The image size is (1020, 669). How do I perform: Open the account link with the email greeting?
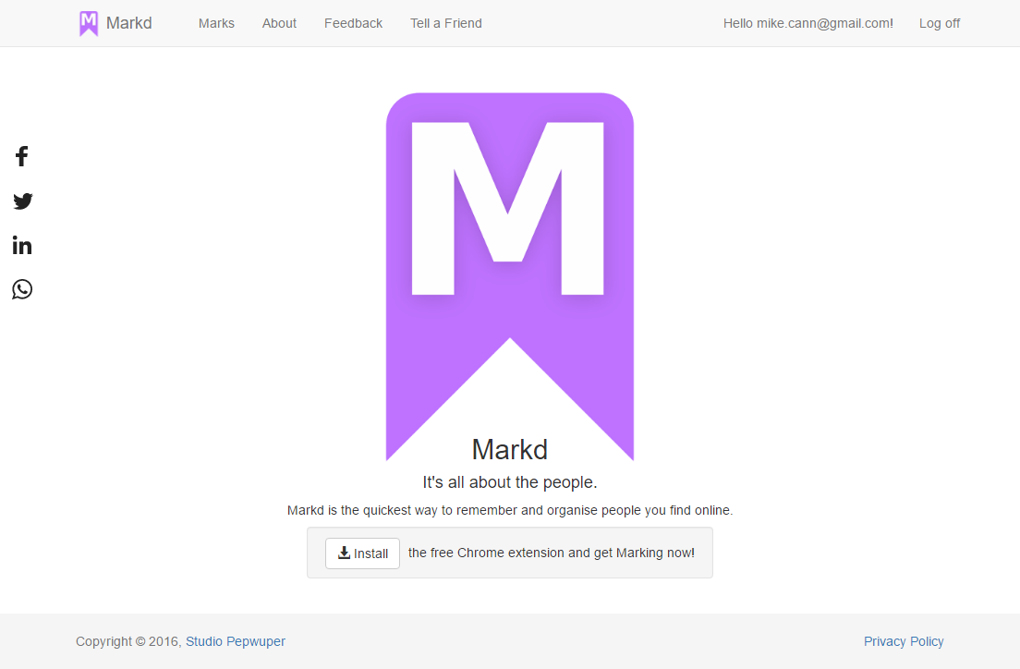click(807, 23)
